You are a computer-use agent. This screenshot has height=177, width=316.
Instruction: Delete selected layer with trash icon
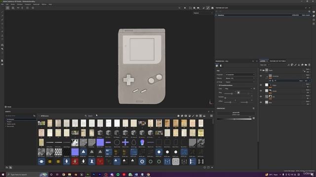point(310,65)
